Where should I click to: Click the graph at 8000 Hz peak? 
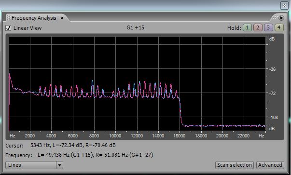[x=93, y=81]
